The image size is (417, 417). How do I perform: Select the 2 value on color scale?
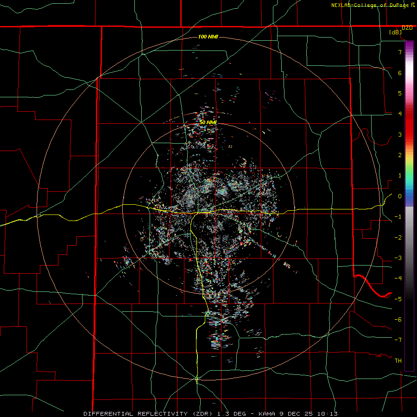point(400,155)
